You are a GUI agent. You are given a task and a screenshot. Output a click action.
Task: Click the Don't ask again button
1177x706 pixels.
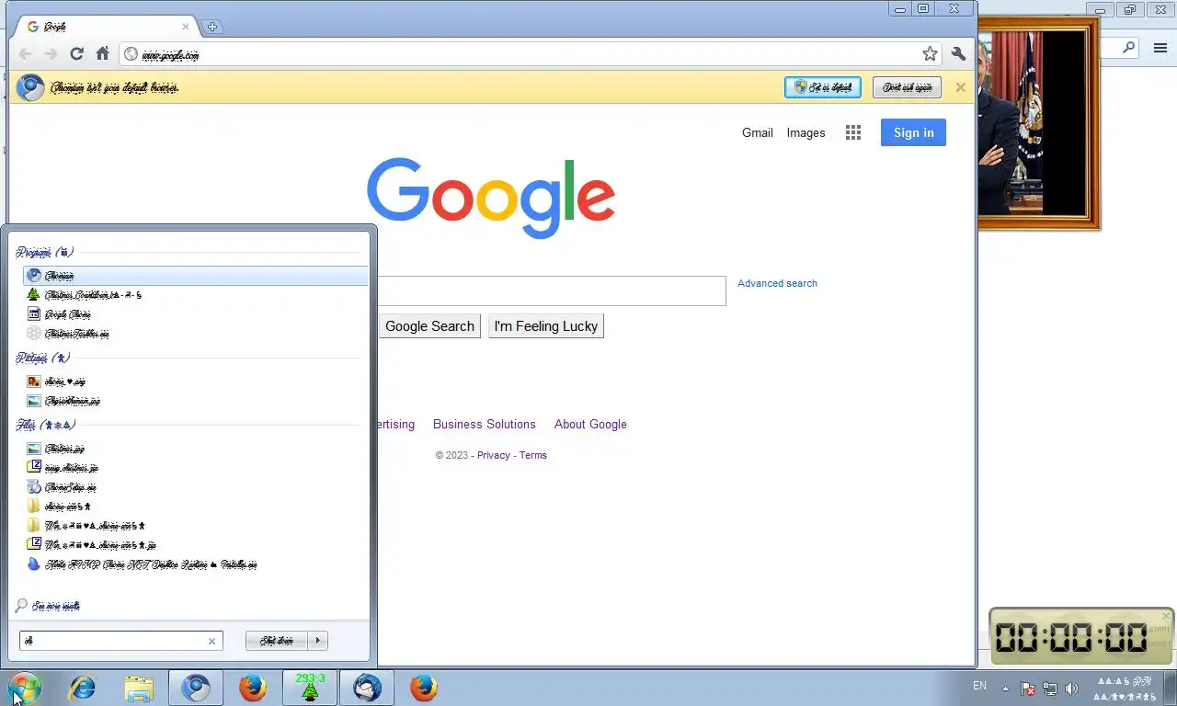click(907, 87)
